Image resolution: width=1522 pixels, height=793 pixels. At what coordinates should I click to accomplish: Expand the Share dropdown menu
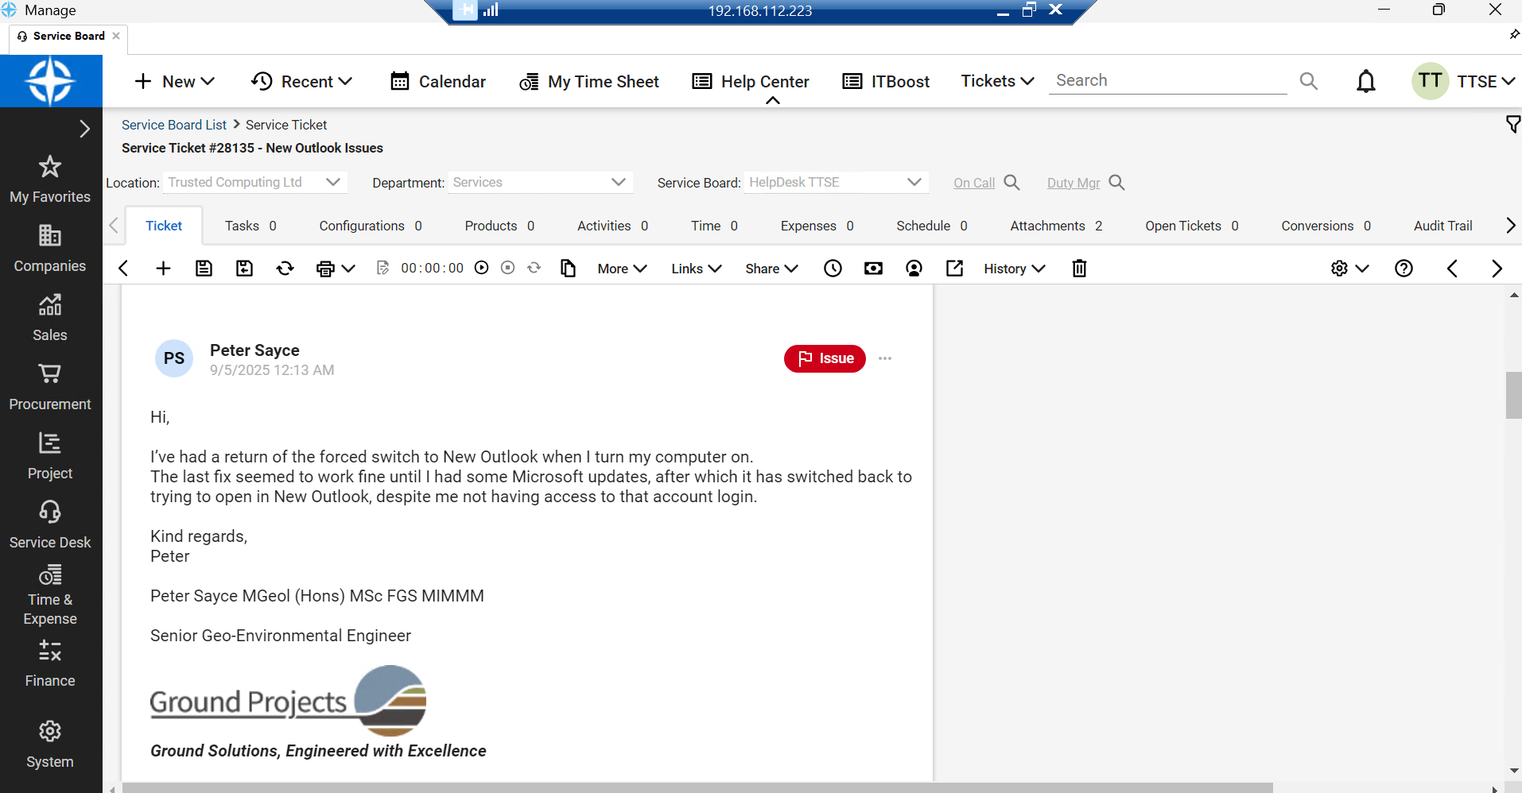[x=771, y=269]
